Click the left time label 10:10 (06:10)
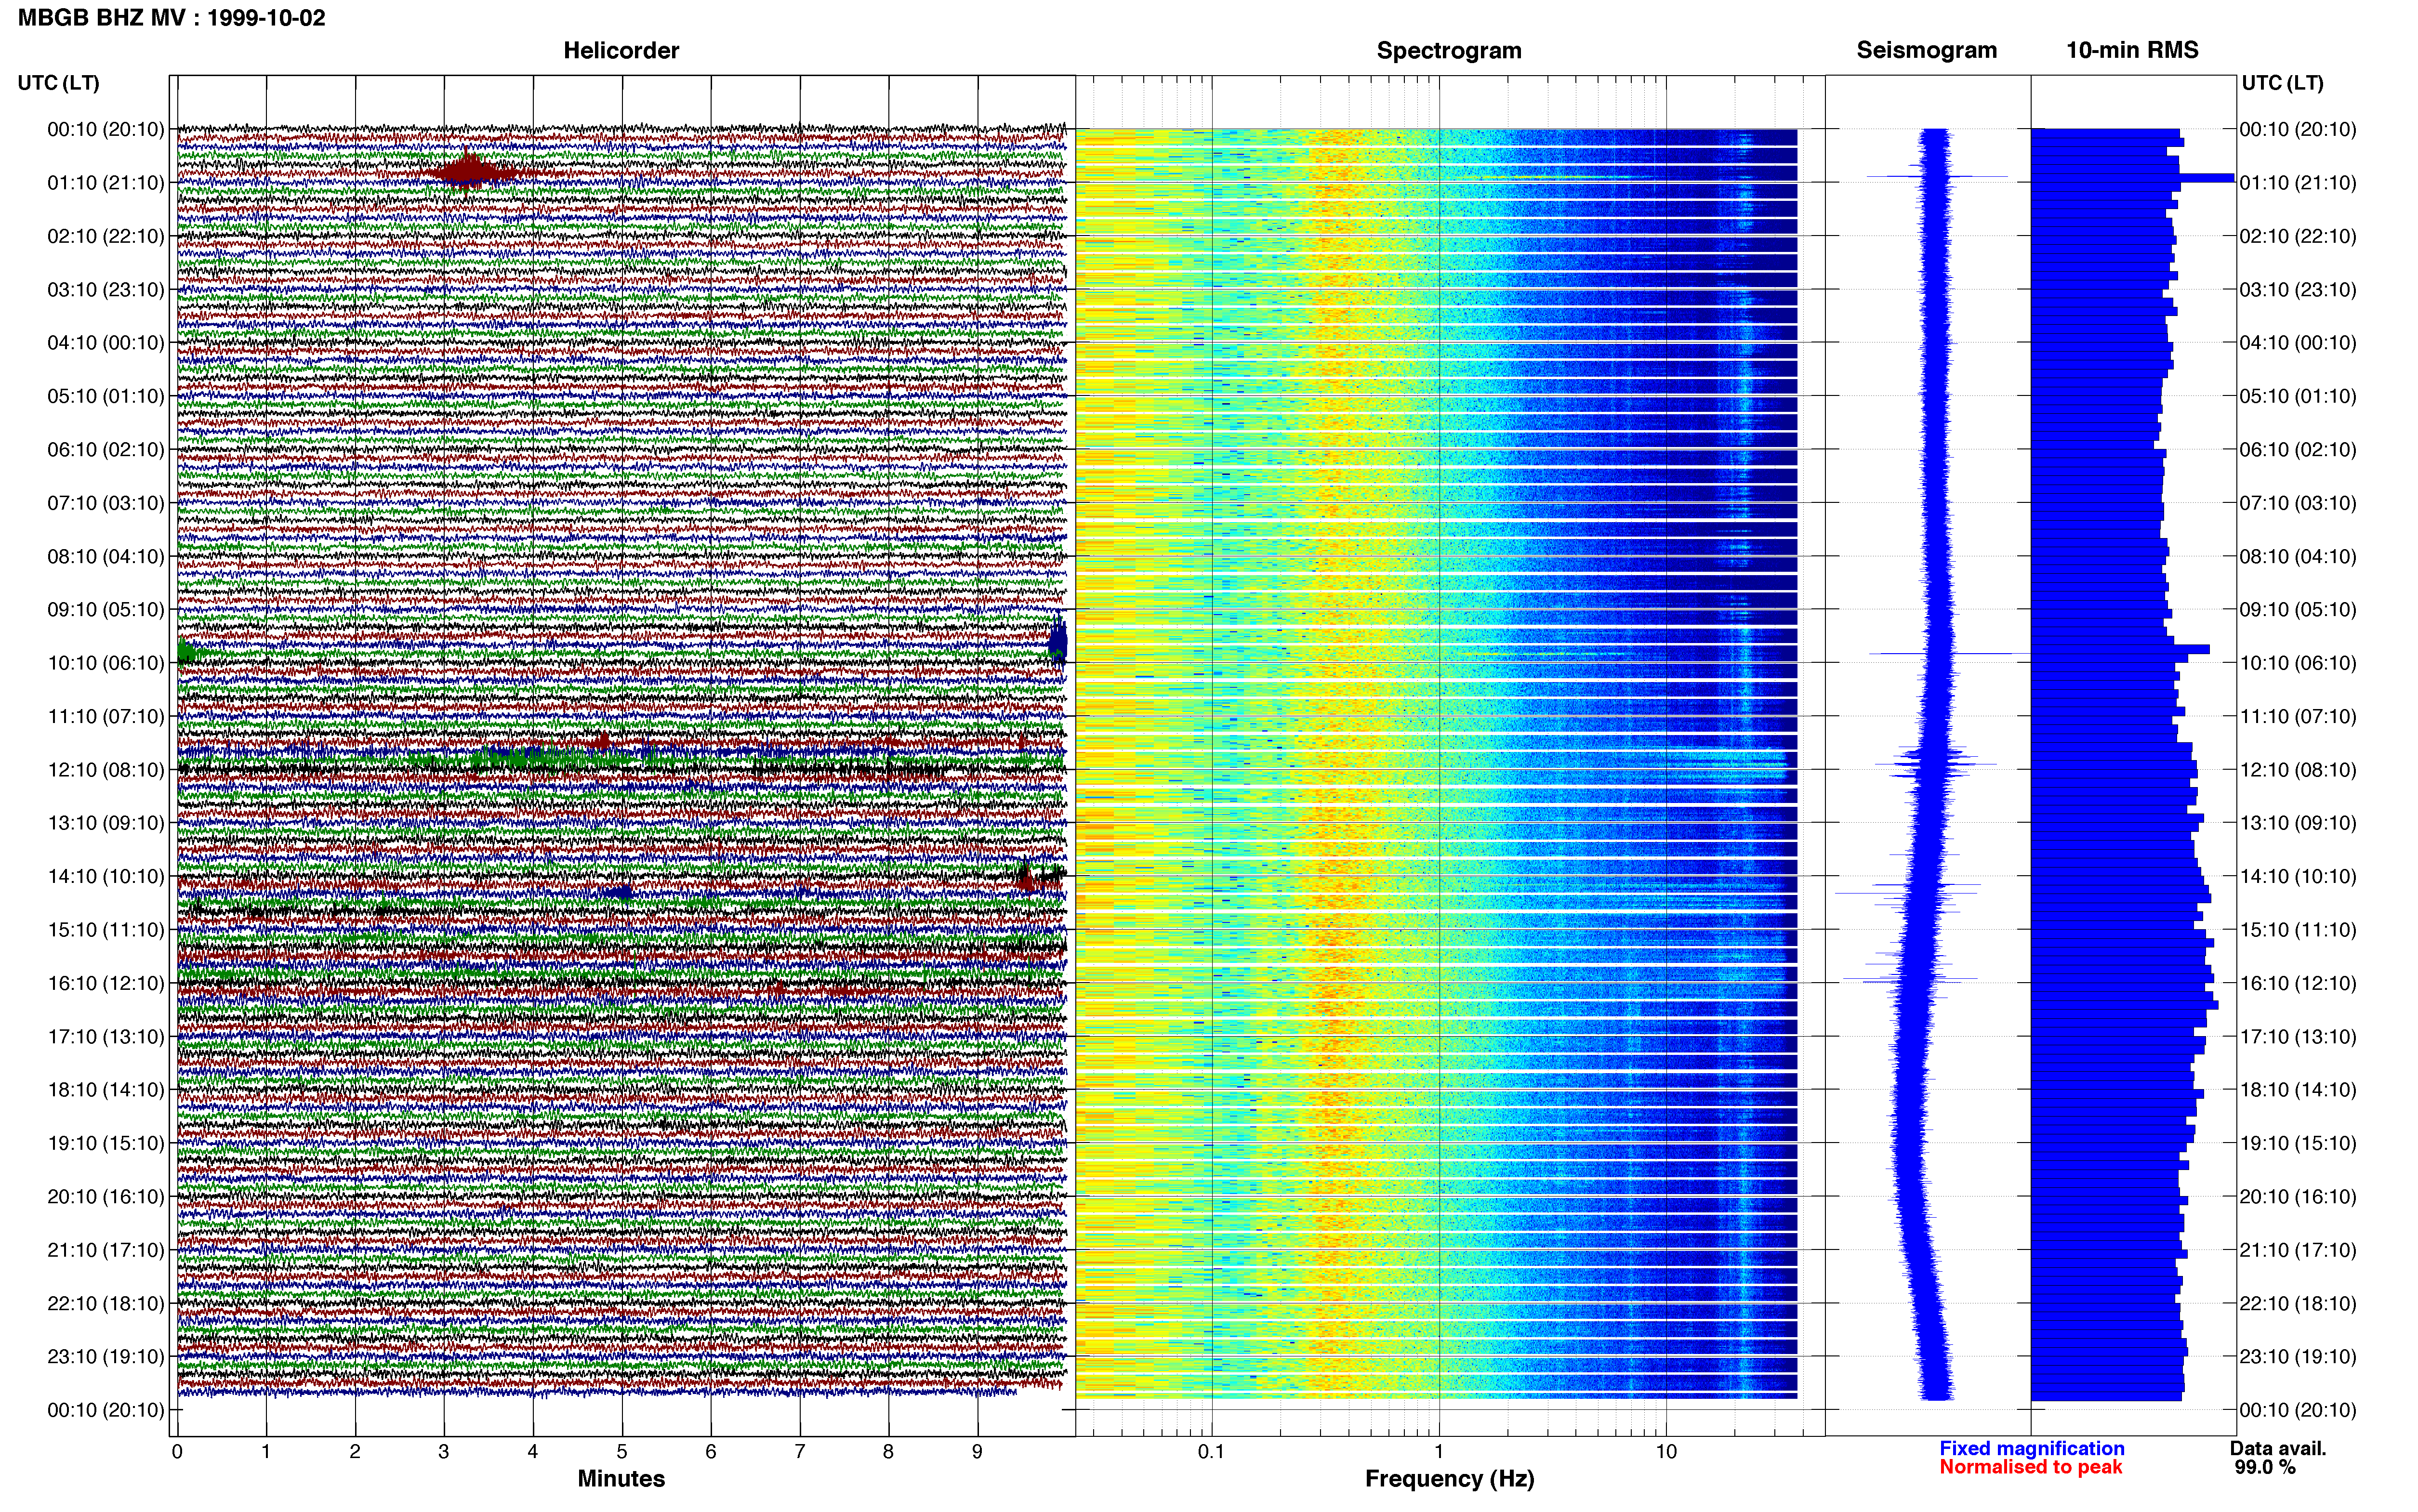2418x1512 pixels. click(x=106, y=663)
